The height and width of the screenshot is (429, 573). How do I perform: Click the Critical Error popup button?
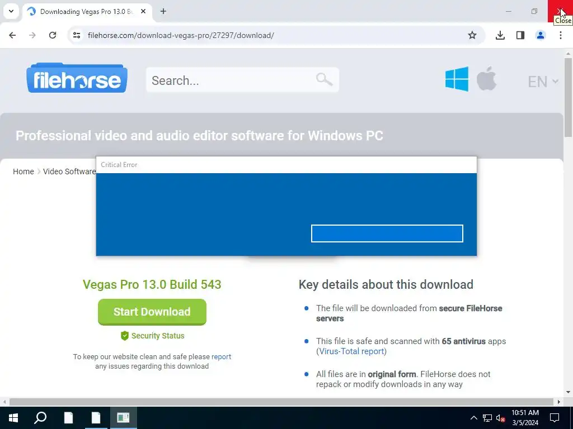pyautogui.click(x=387, y=233)
